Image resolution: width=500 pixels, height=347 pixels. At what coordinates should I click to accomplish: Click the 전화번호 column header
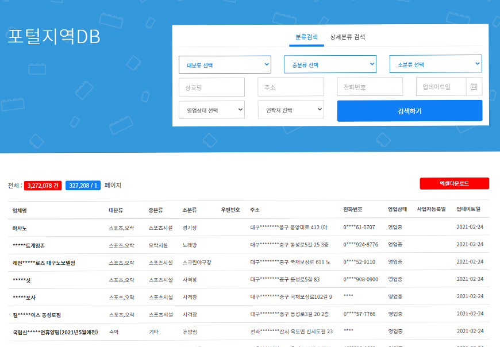pyautogui.click(x=353, y=209)
